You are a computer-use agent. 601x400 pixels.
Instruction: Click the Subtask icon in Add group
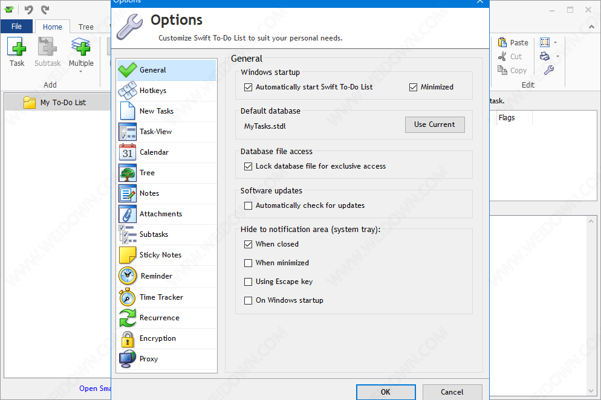(47, 47)
